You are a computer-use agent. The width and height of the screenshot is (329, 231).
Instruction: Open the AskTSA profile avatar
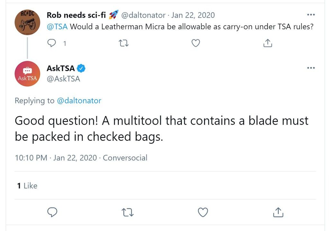click(27, 74)
